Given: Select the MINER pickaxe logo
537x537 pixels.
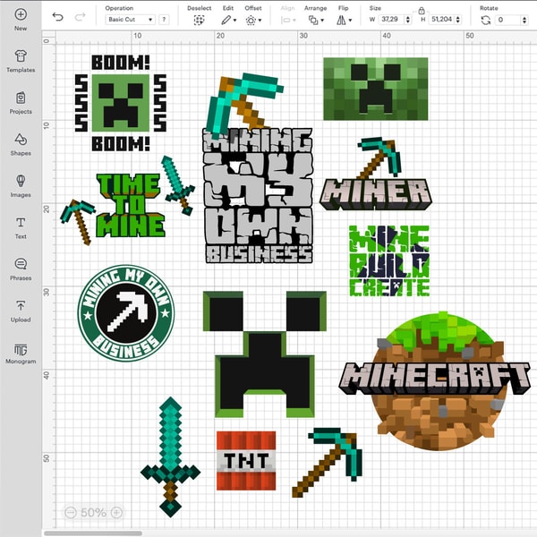Looking at the screenshot, I should click(376, 174).
